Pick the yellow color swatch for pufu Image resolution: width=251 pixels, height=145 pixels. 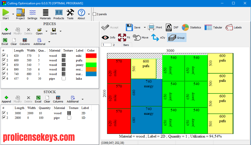(x=91, y=60)
